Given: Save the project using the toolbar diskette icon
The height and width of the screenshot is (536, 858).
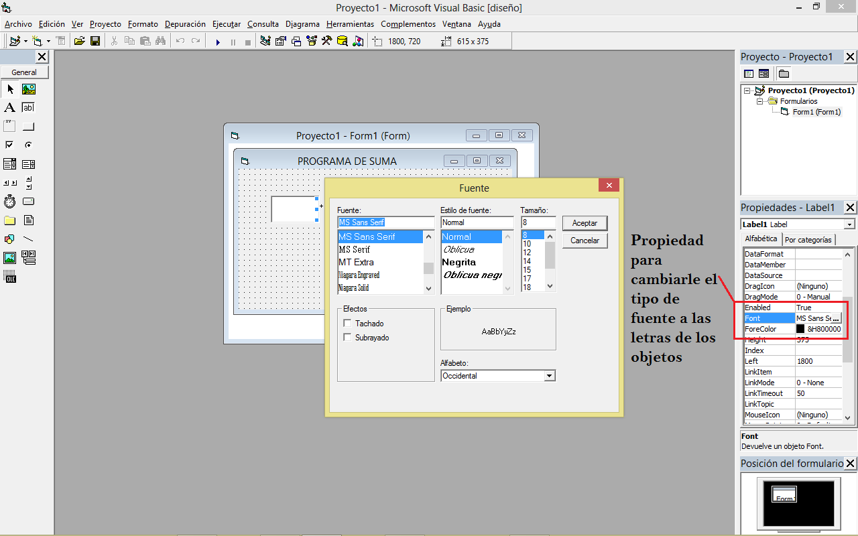Looking at the screenshot, I should tap(95, 41).
